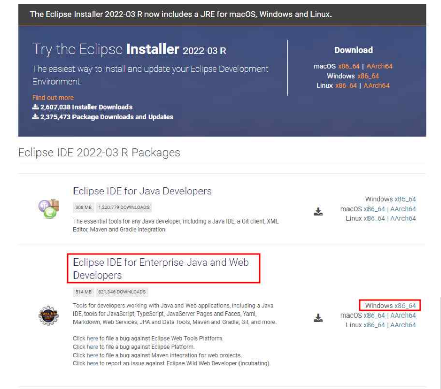Click the 1,220,779 DOWNLOADS badge

pos(124,207)
